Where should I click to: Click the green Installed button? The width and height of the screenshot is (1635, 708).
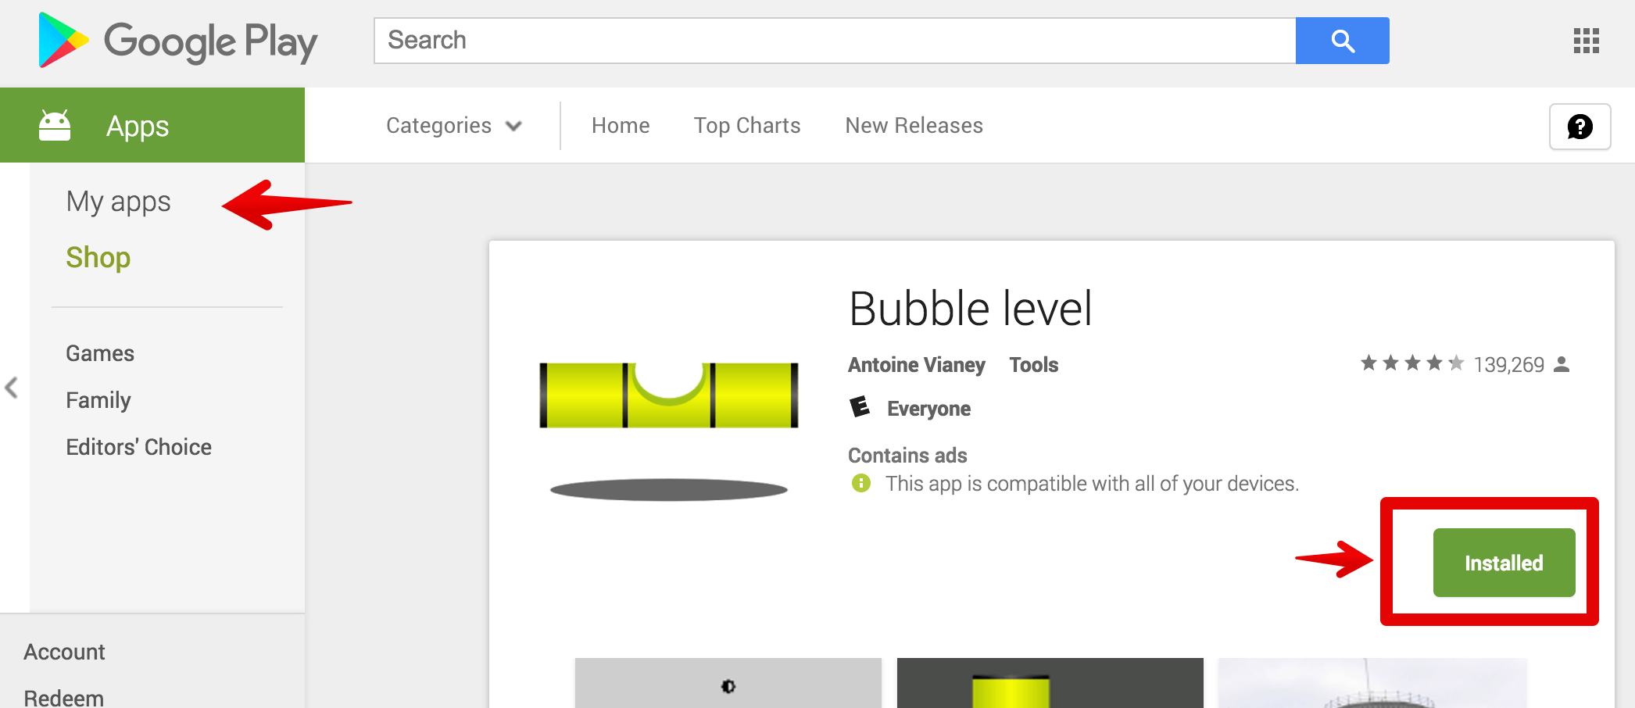pyautogui.click(x=1504, y=563)
